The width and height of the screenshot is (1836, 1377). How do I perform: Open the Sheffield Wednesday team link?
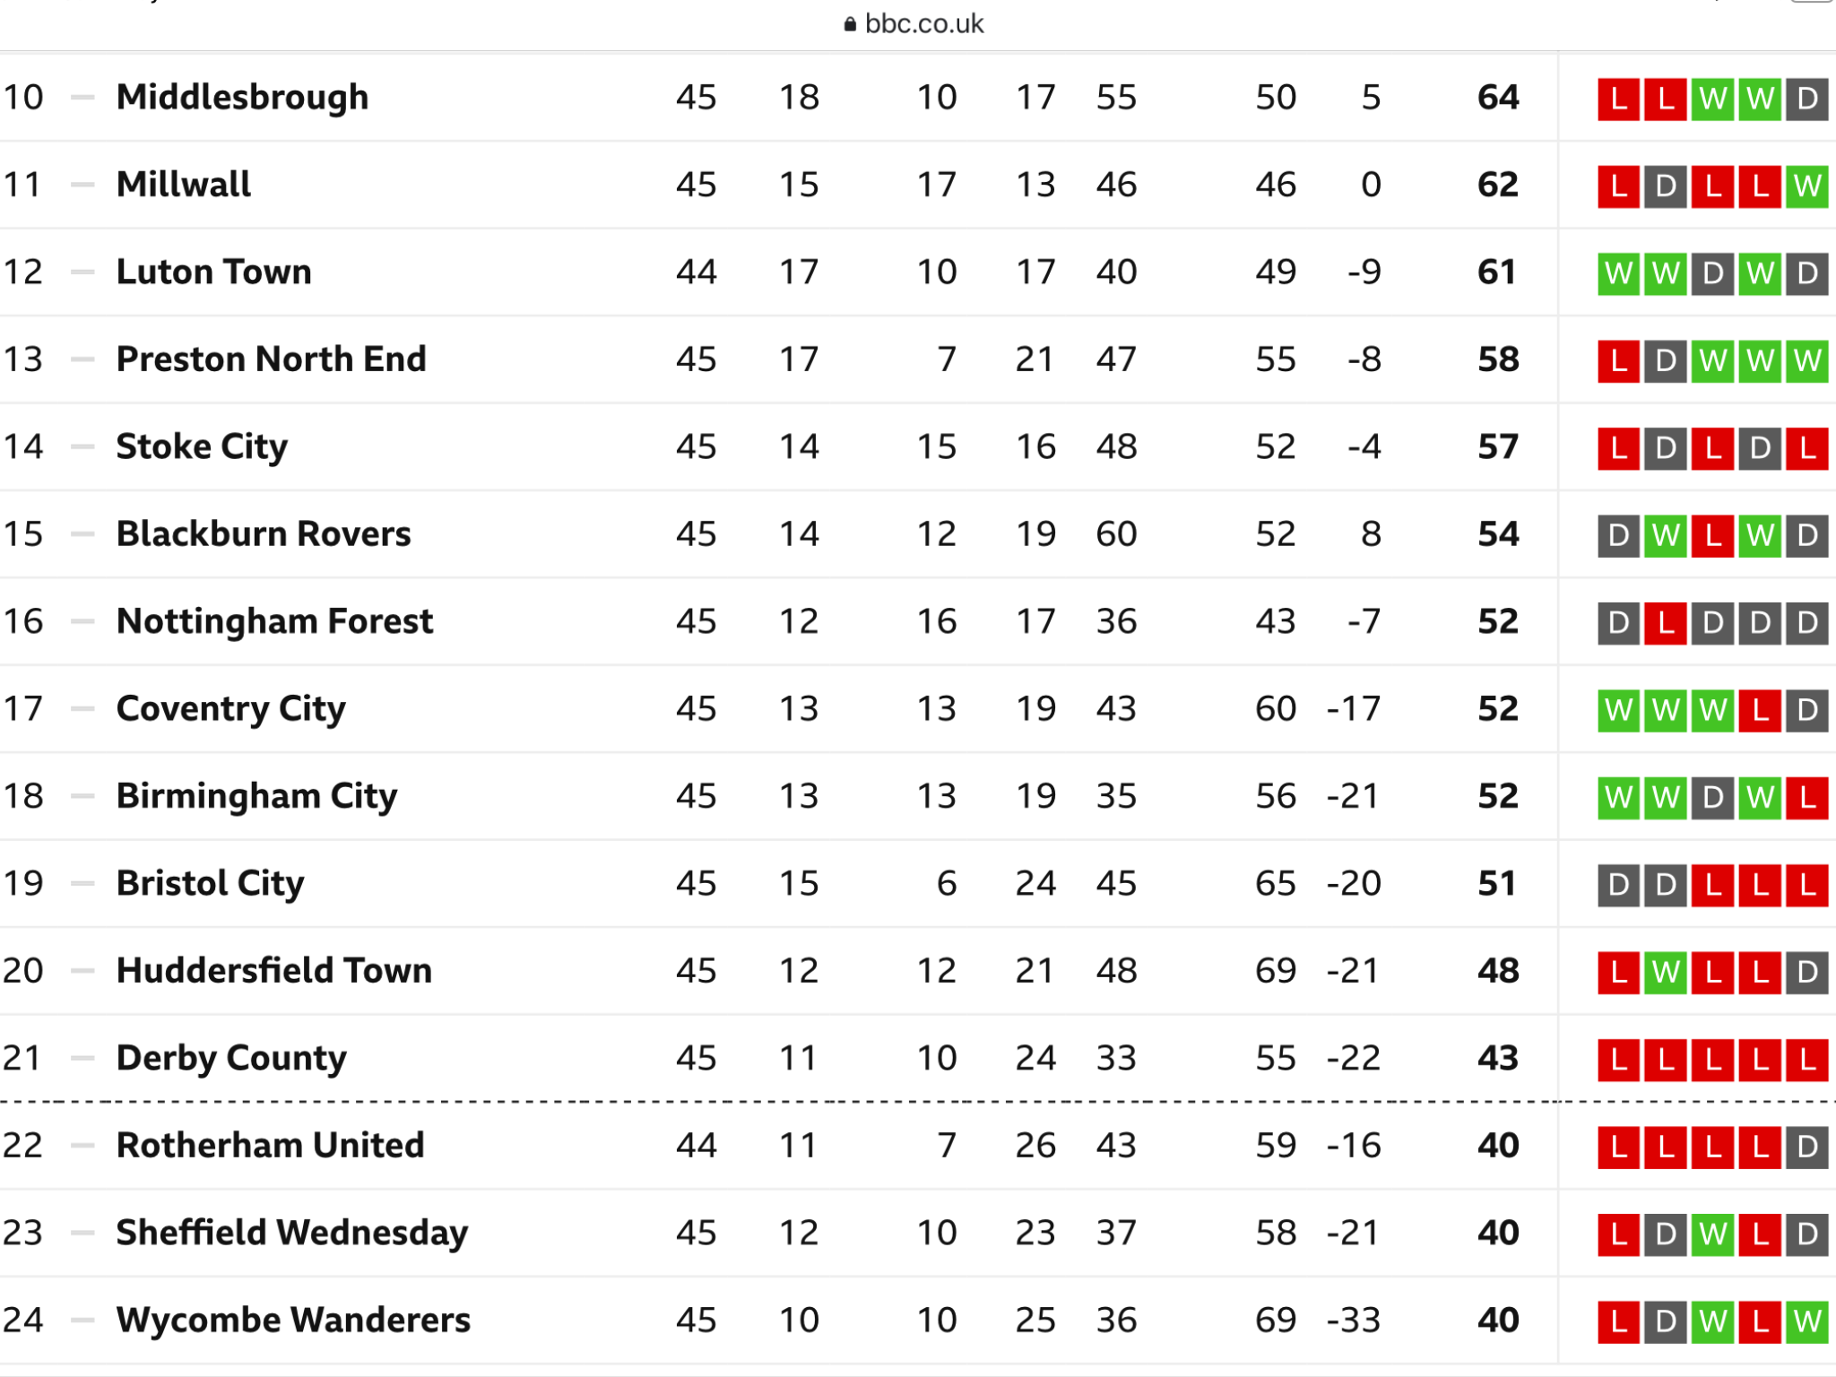292,1233
